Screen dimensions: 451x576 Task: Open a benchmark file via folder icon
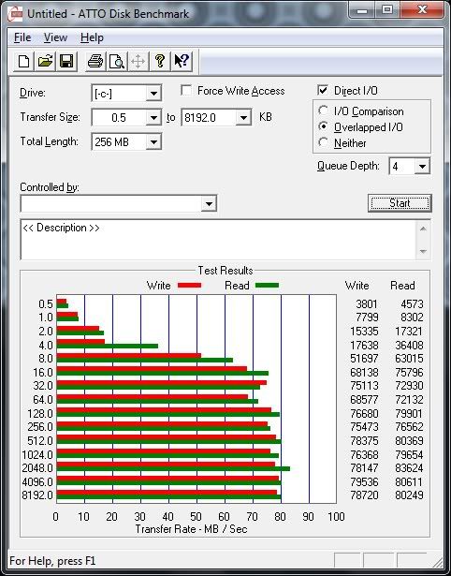click(x=45, y=61)
